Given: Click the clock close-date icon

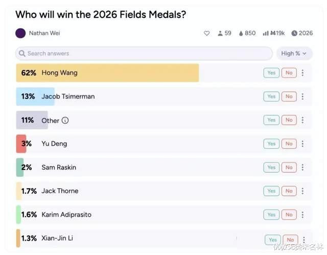Looking at the screenshot, I should [x=294, y=33].
